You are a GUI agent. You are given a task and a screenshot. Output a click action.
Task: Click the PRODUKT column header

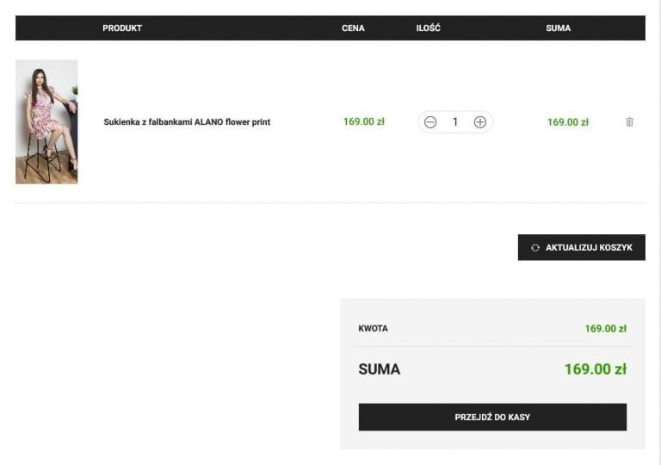(122, 28)
